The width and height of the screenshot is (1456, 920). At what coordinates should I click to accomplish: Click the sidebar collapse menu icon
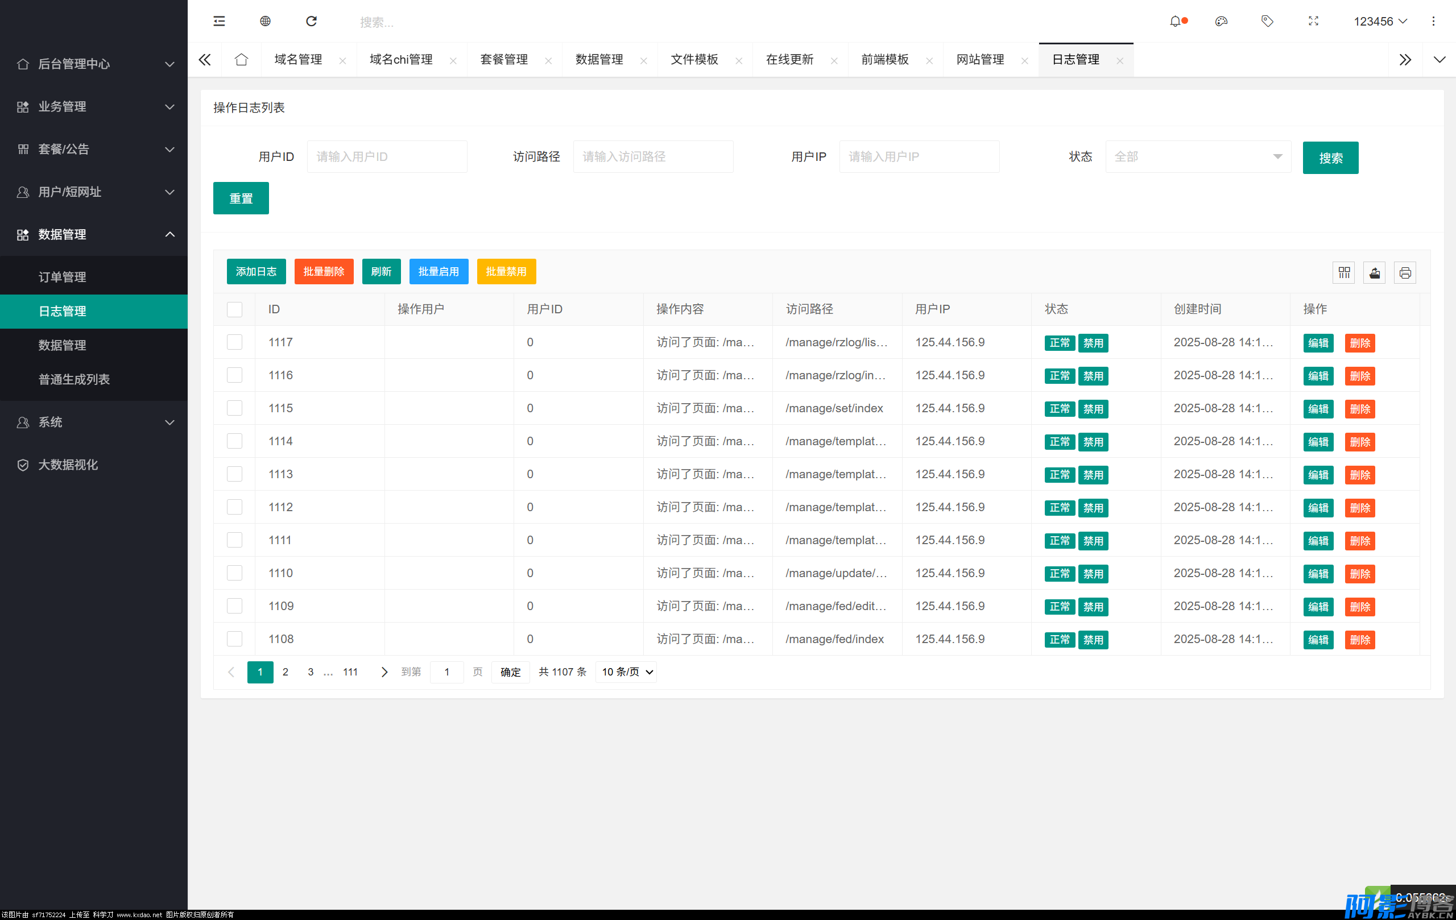[219, 21]
